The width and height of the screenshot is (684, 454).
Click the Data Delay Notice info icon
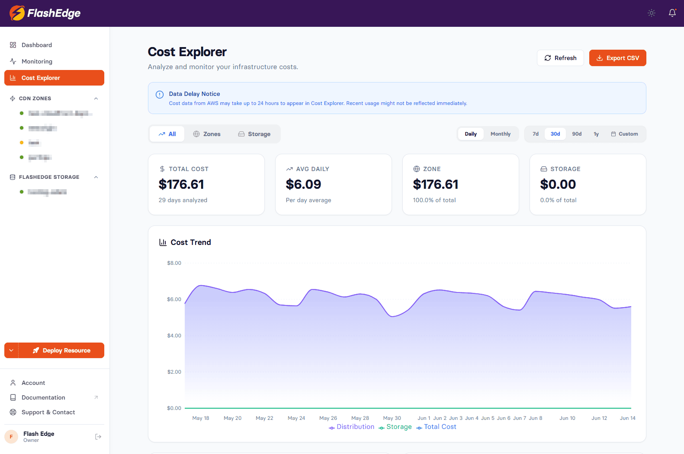coord(160,94)
